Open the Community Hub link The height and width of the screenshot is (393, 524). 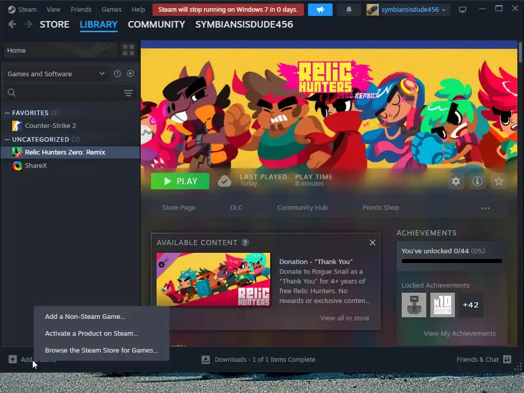coord(302,208)
